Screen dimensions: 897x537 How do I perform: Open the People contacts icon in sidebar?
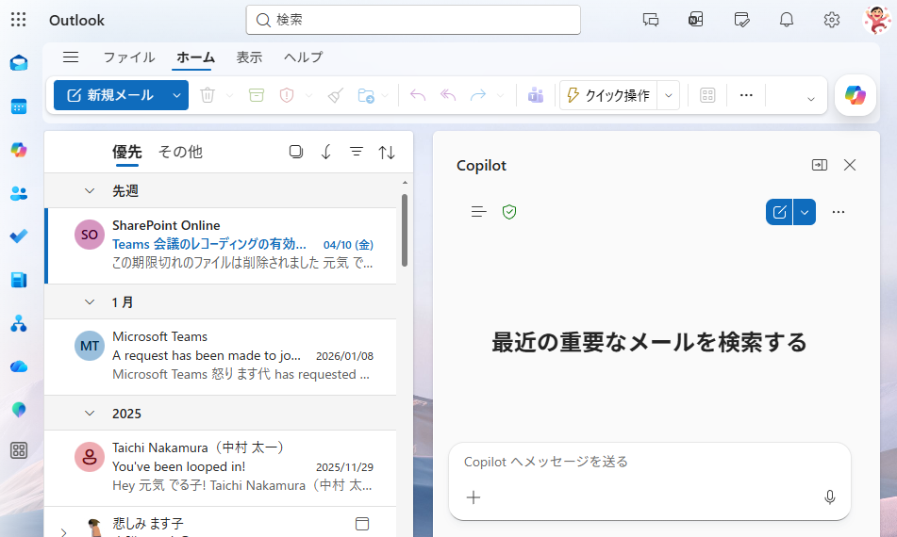pos(19,193)
